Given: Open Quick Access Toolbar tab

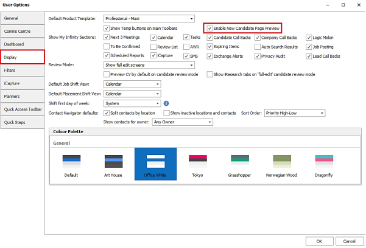Looking at the screenshot, I should point(23,109).
